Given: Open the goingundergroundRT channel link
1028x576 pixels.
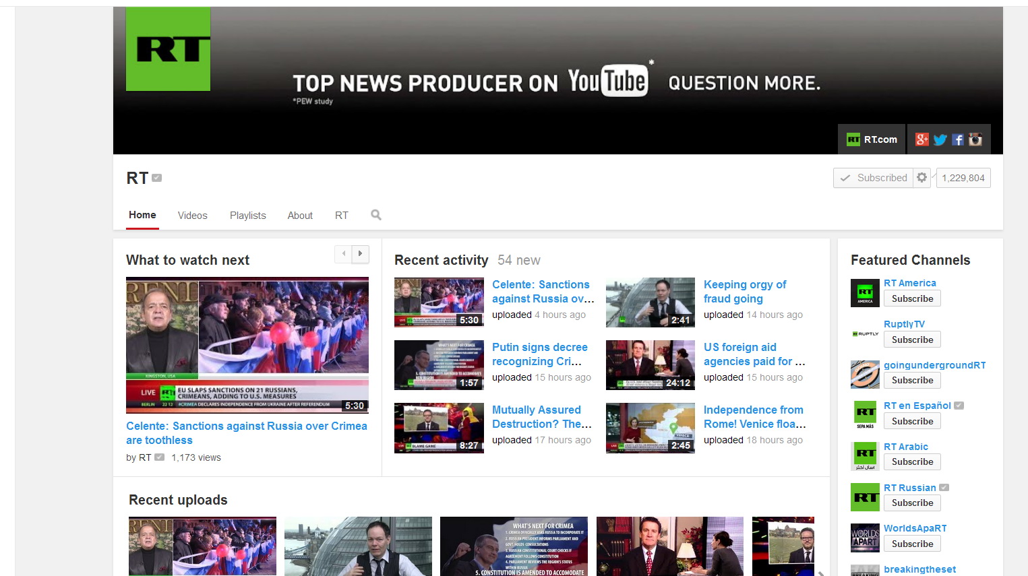Looking at the screenshot, I should point(935,365).
